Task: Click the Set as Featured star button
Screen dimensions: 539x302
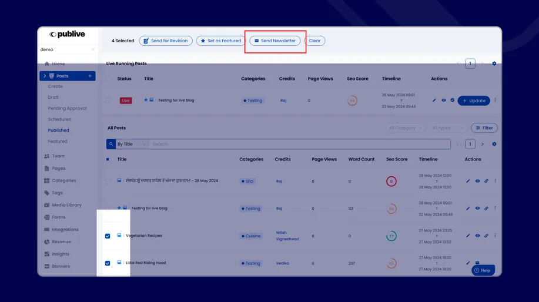Action: point(220,41)
